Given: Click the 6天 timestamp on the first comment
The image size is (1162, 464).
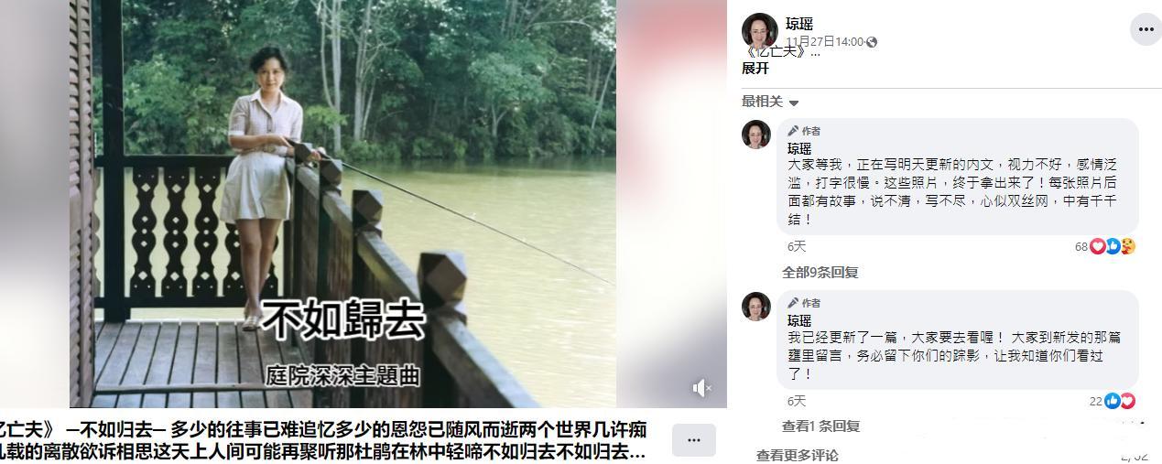Looking at the screenshot, I should (797, 246).
